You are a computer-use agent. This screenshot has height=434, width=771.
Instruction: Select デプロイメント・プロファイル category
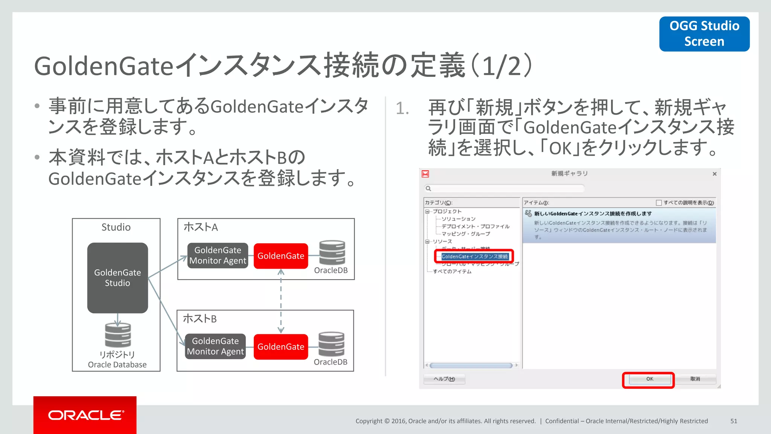[475, 226]
